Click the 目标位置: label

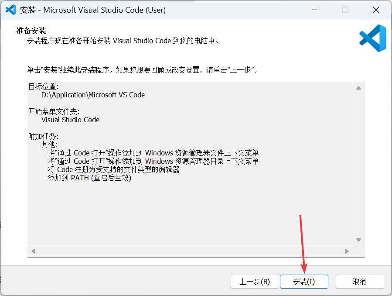[44, 86]
